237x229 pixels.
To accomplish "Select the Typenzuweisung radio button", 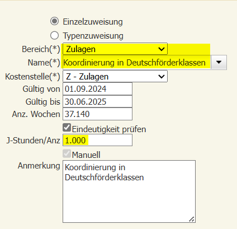I will click(54, 35).
